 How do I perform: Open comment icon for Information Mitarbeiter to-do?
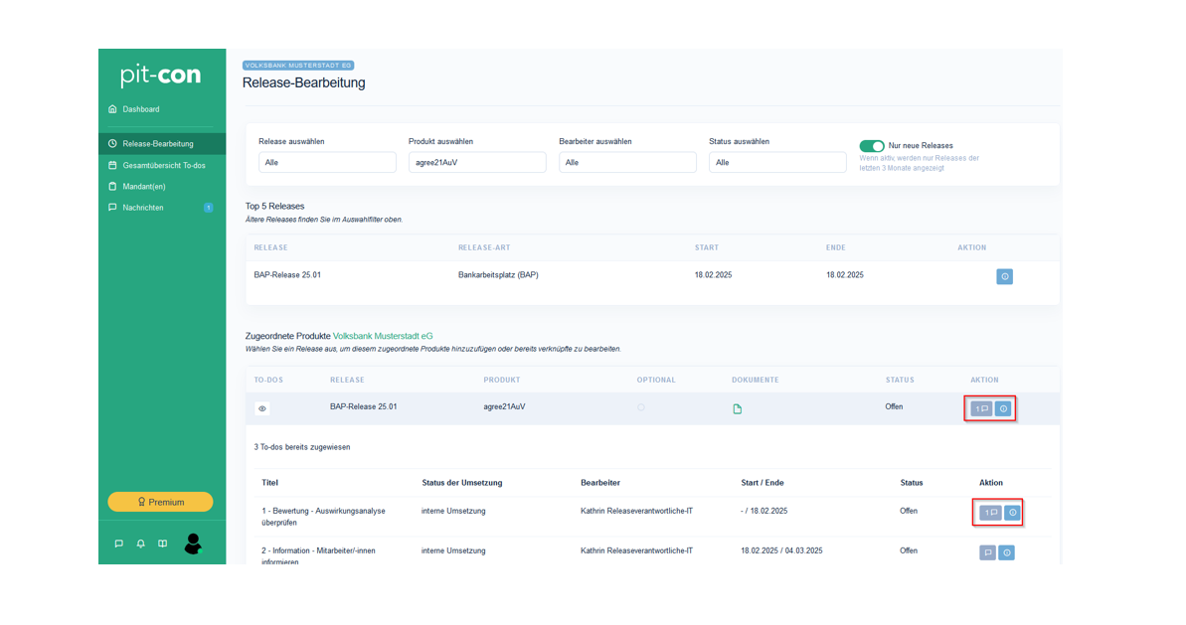pos(987,552)
